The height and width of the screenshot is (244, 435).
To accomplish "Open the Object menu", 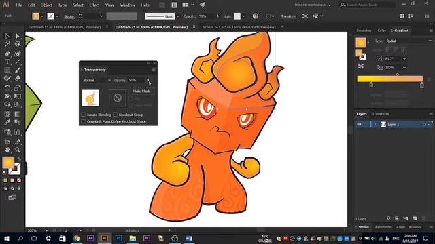I will tap(46, 5).
